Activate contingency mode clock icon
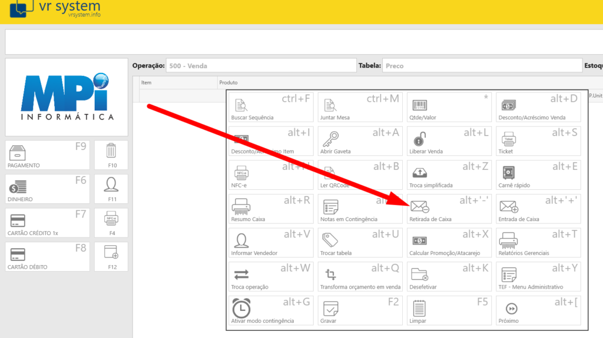Screen dimensions: 603x338 pyautogui.click(x=241, y=307)
